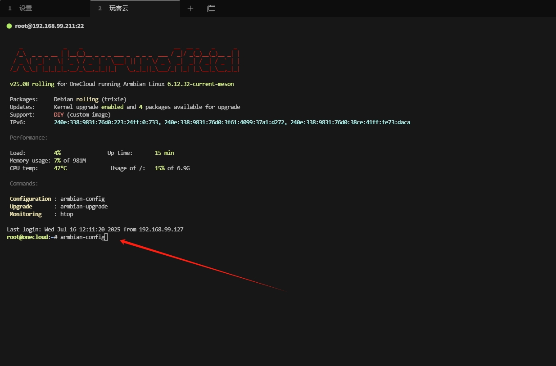Click armbian-config in the Commands list
556x366 pixels.
click(x=83, y=199)
